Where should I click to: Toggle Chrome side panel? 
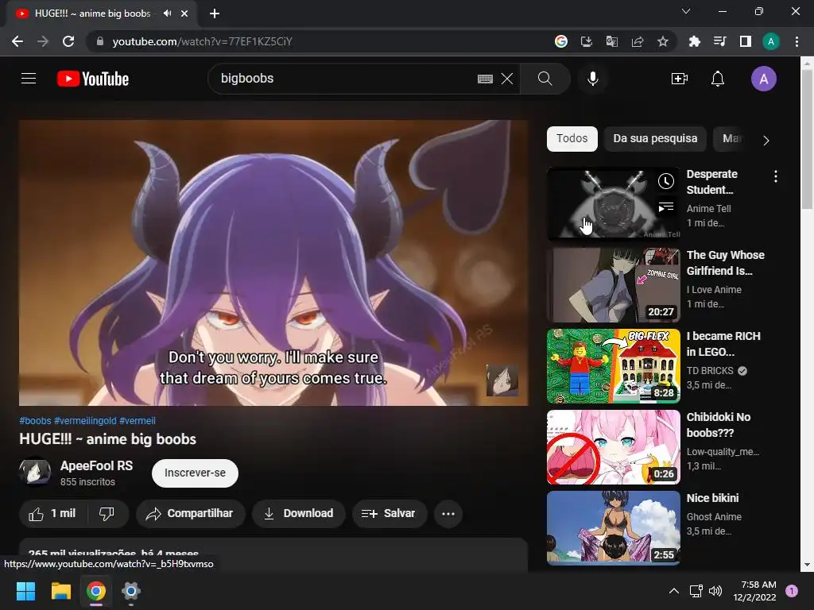(746, 41)
